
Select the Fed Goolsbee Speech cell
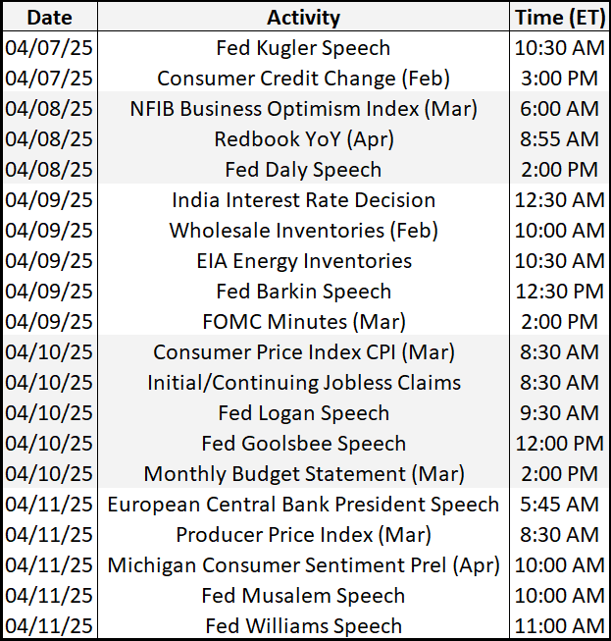(x=303, y=444)
